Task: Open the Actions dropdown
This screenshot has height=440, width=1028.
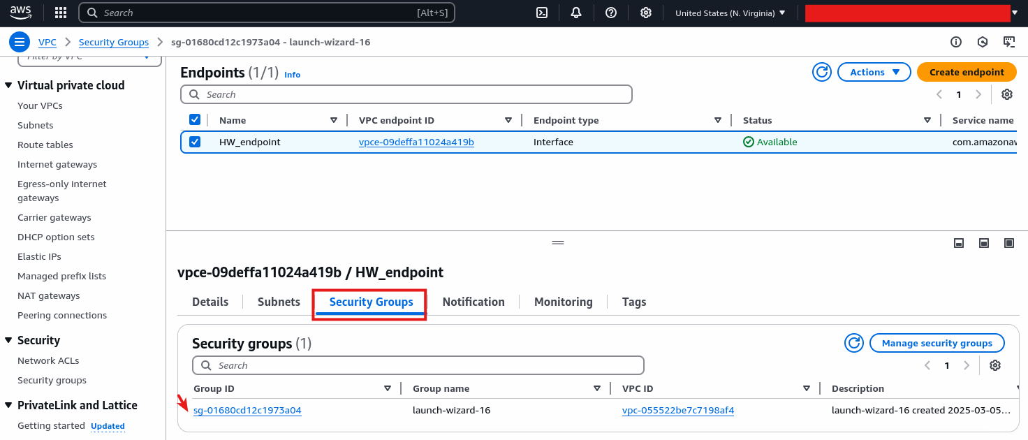Action: pos(875,72)
